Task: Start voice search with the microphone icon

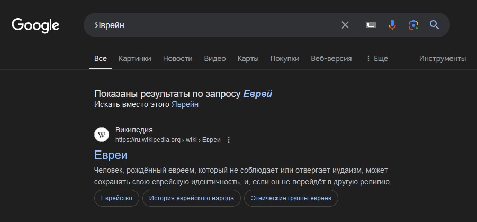Action: click(392, 25)
